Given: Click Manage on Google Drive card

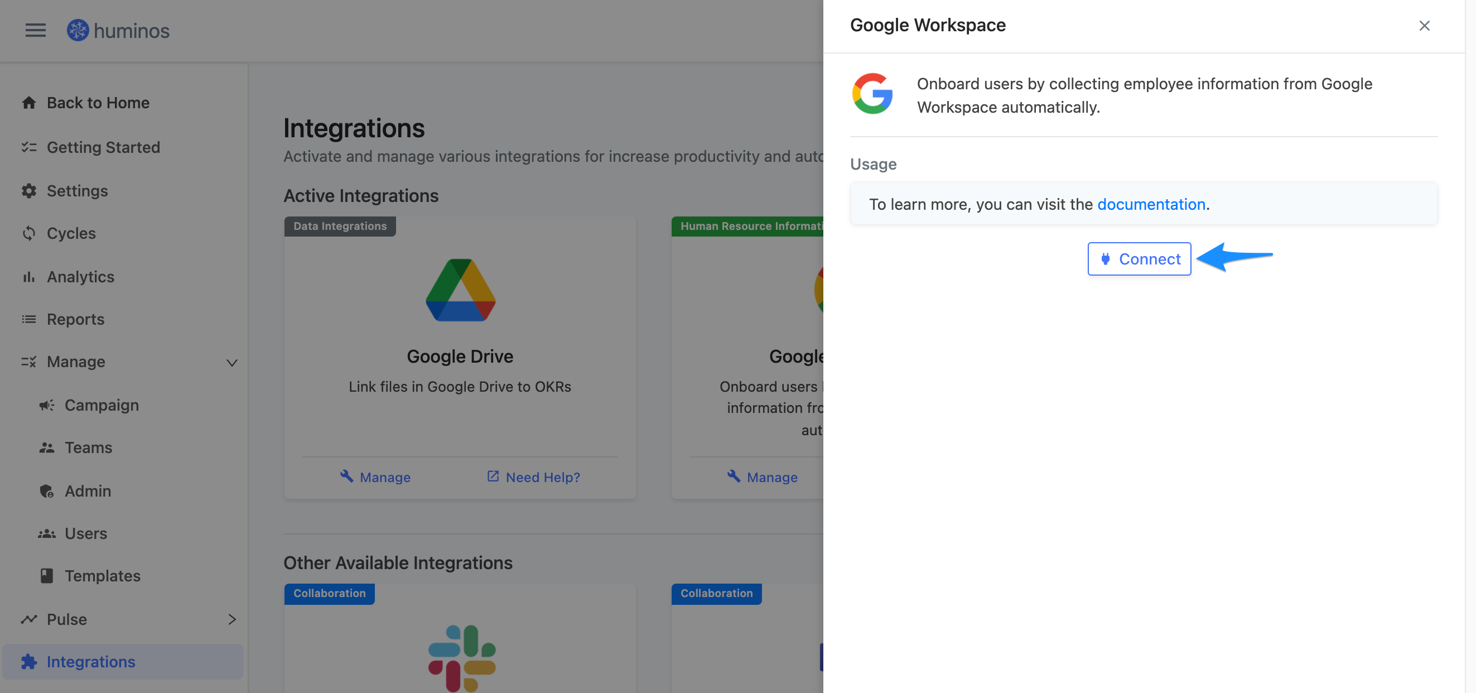Looking at the screenshot, I should [375, 477].
